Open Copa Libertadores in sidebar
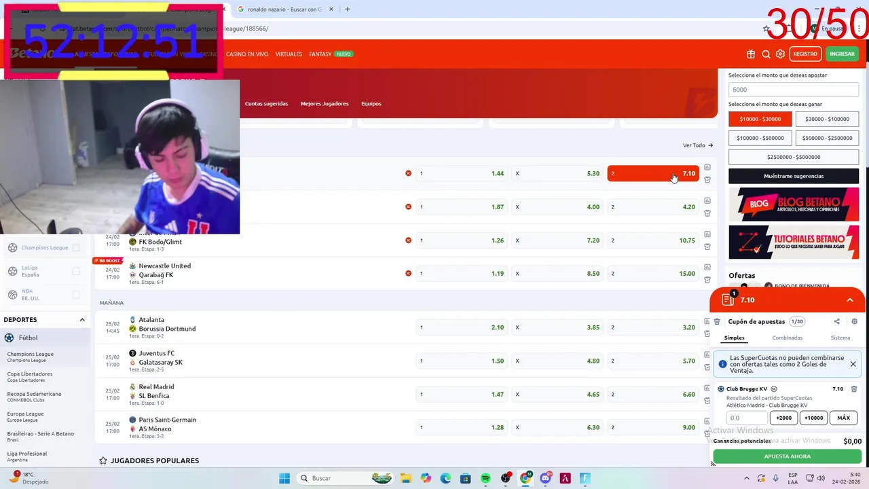The image size is (869, 489). pos(30,376)
